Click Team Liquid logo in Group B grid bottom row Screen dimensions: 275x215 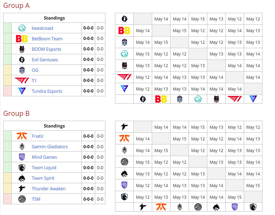click(x=253, y=207)
